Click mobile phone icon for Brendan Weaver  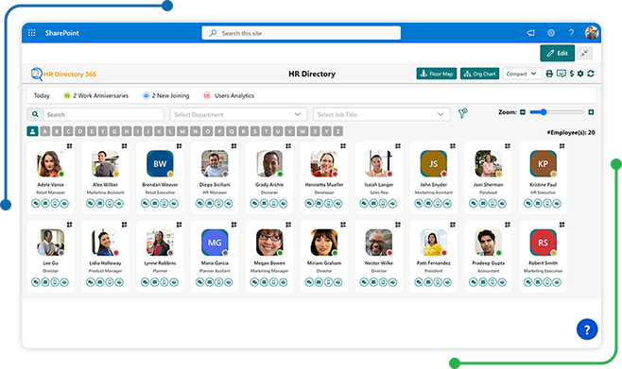[164, 204]
